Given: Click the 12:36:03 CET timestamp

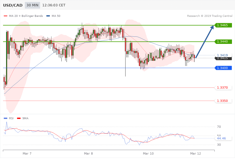Looking at the screenshot, I should coord(54,5).
